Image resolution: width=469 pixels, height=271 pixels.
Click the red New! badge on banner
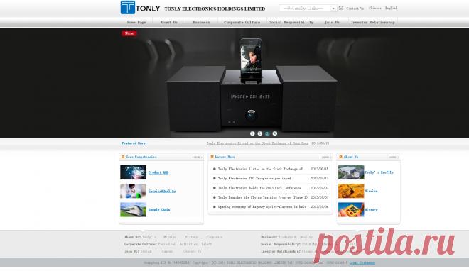[x=129, y=33]
